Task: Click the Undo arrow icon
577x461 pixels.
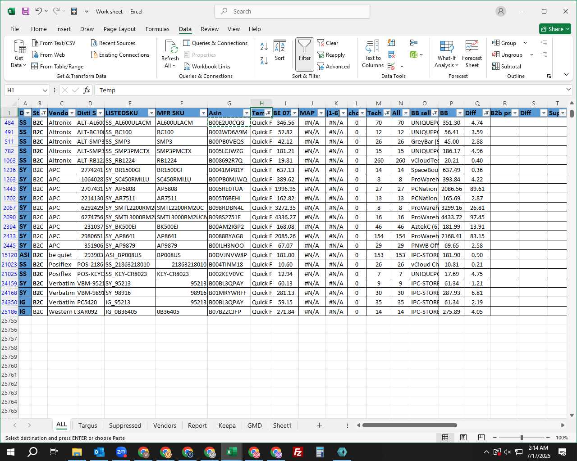Action: (38, 11)
